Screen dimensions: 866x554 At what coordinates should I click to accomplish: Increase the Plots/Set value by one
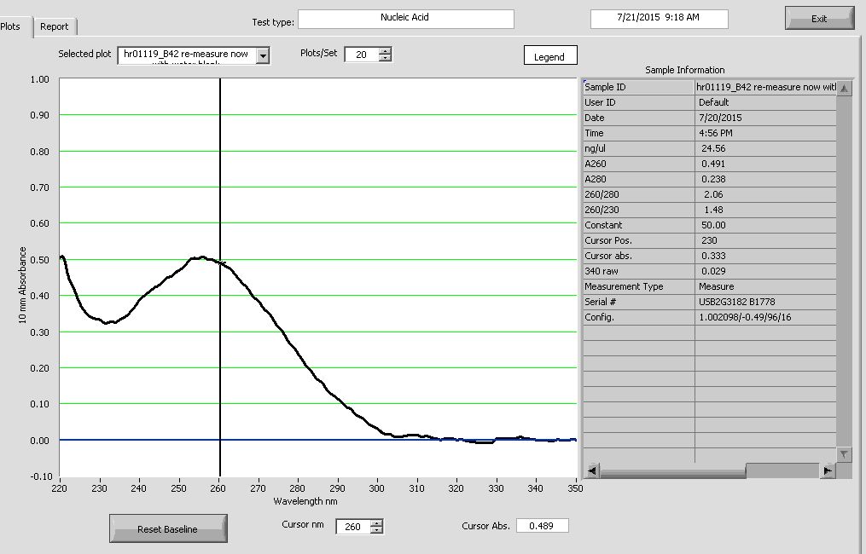click(385, 50)
